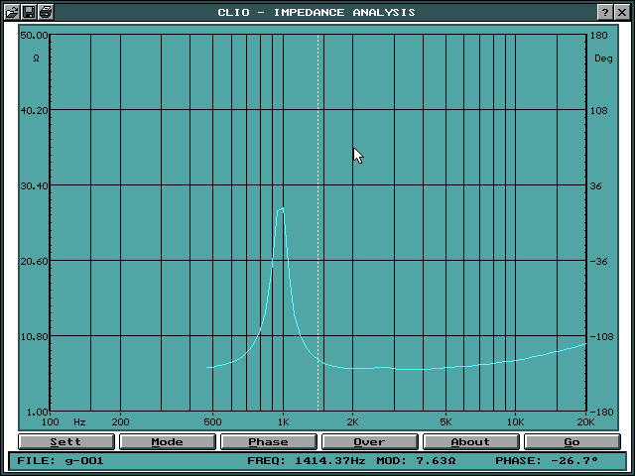Open file using the folder icon
Screen dimensions: 635x476
pyautogui.click(x=12, y=12)
